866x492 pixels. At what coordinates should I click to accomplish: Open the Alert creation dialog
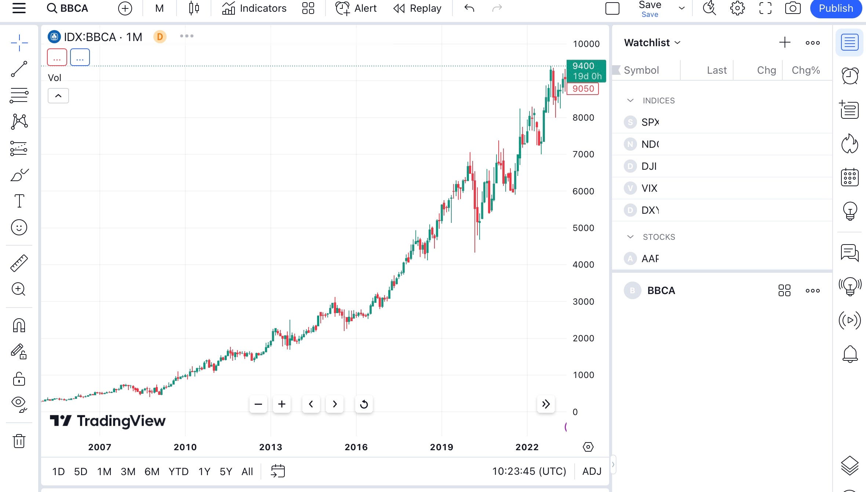pyautogui.click(x=356, y=8)
